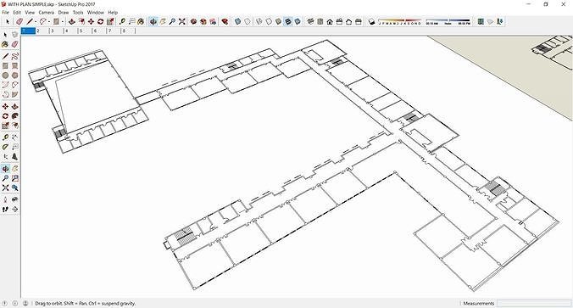Click Previous view in the left palette
This screenshot has width=573, height=308.
click(14, 188)
